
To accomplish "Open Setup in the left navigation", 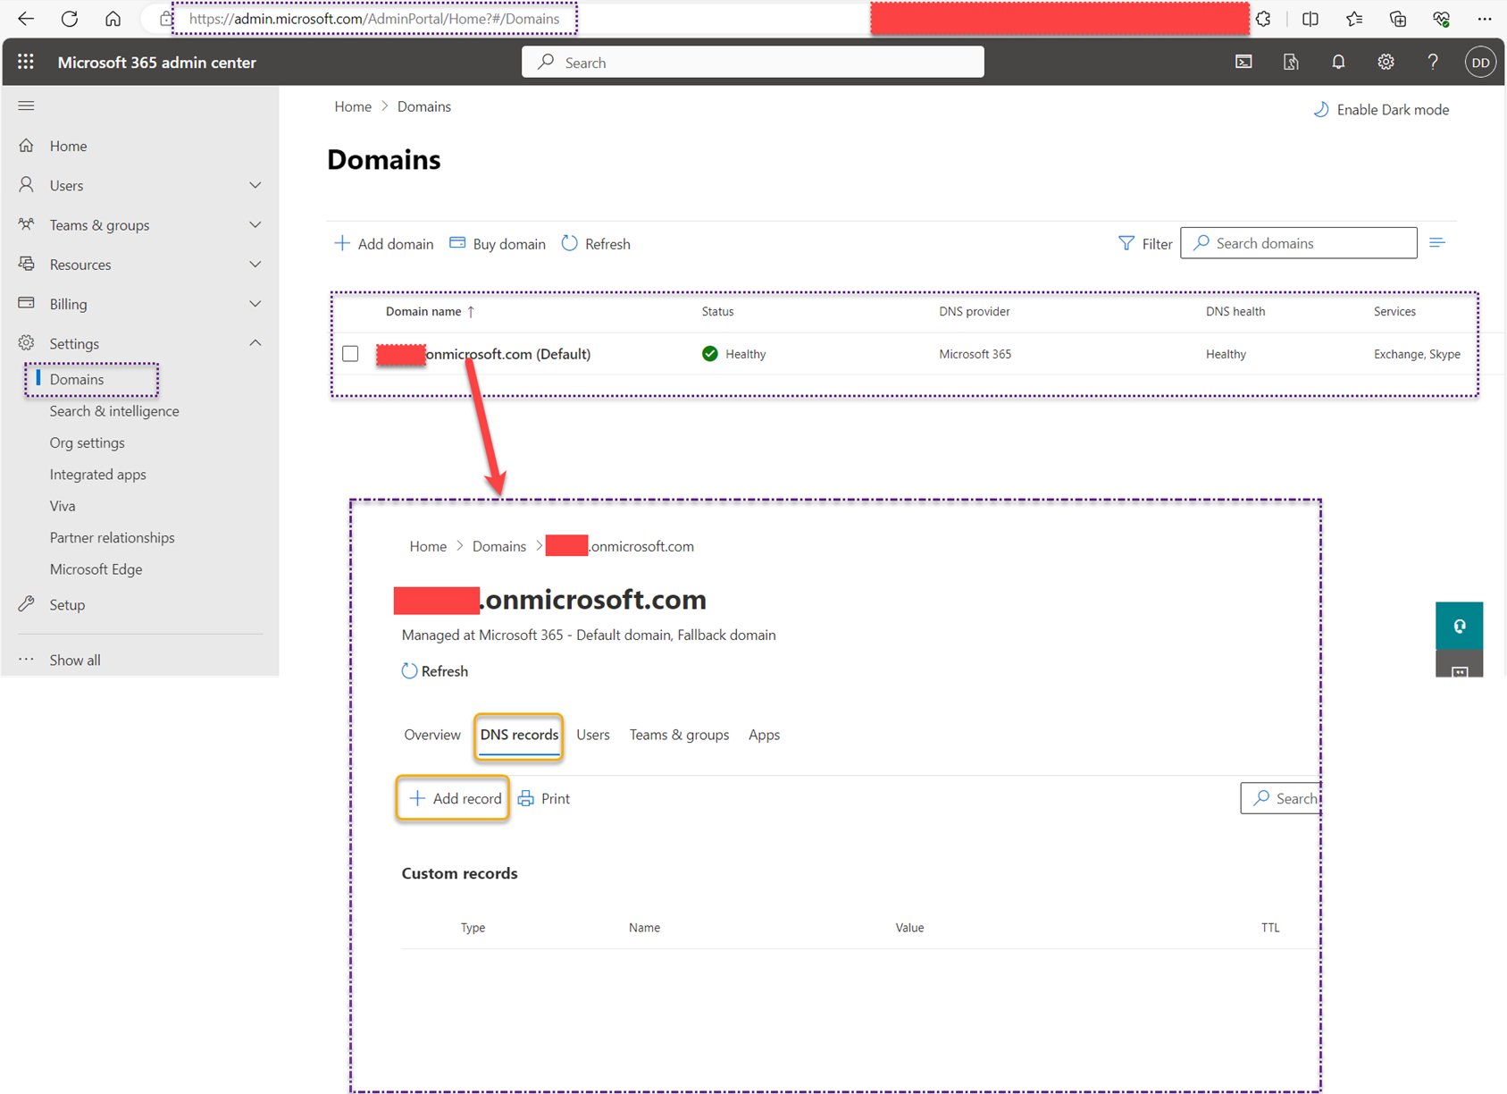I will [x=67, y=605].
